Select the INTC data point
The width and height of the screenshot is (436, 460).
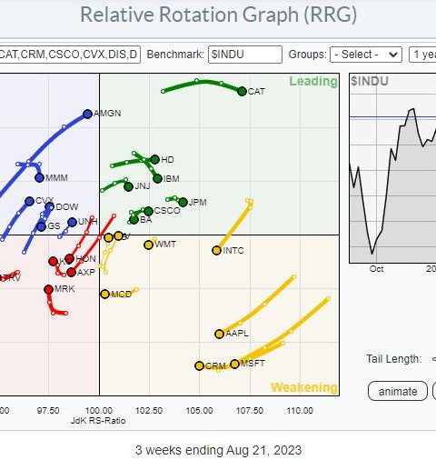pos(216,250)
